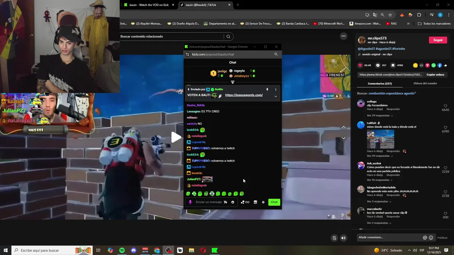Image resolution: width=454 pixels, height=255 pixels.
Task: Share video via WhatsApp icon
Action: (x=433, y=65)
